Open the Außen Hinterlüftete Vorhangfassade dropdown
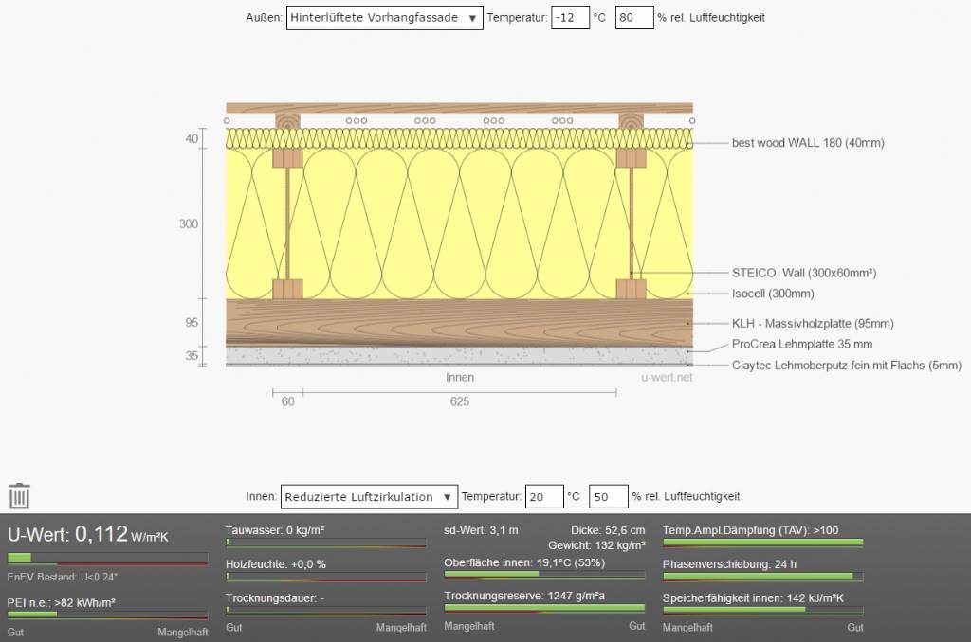 click(x=384, y=18)
